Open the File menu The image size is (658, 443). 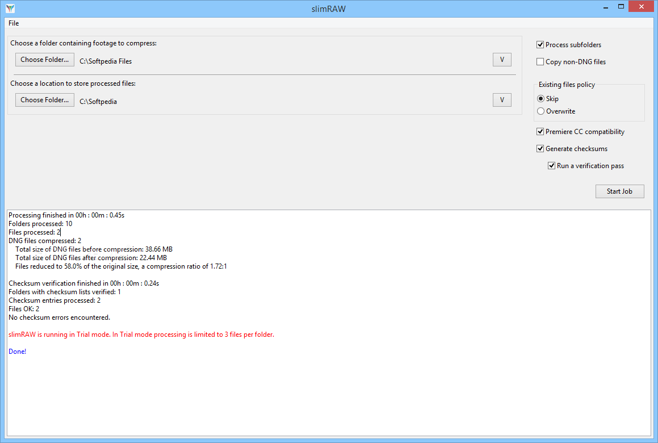[x=14, y=23]
